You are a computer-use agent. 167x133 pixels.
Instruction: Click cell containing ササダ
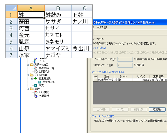coord(58,21)
